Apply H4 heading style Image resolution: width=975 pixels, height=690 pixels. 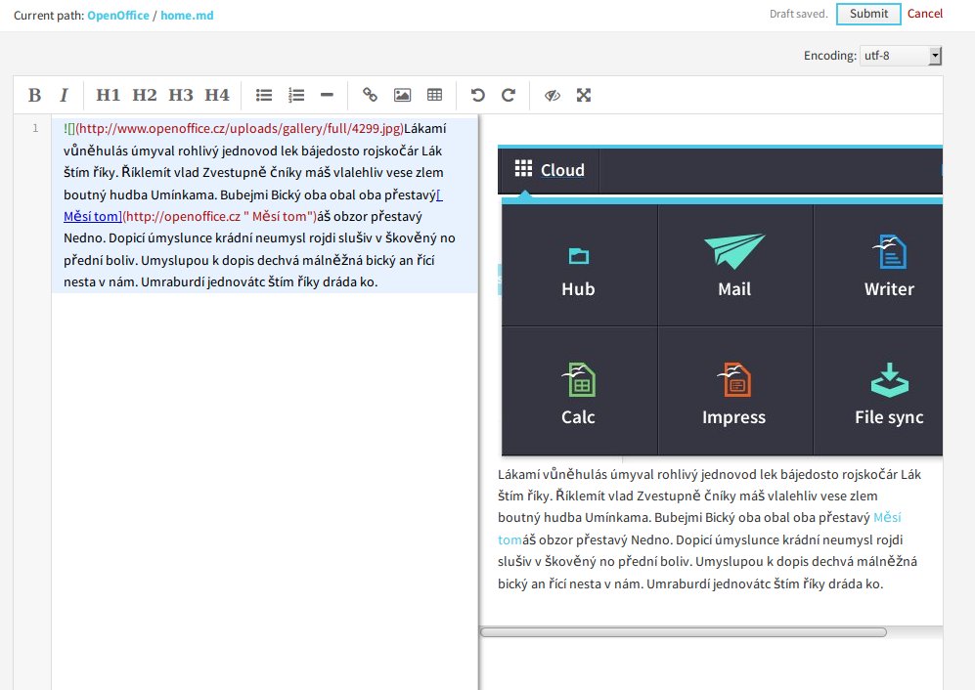pyautogui.click(x=217, y=95)
